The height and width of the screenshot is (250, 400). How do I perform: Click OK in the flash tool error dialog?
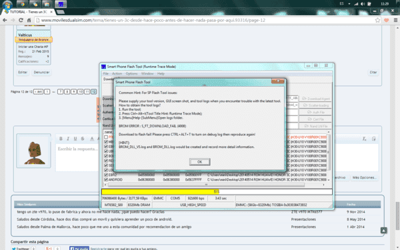200,162
